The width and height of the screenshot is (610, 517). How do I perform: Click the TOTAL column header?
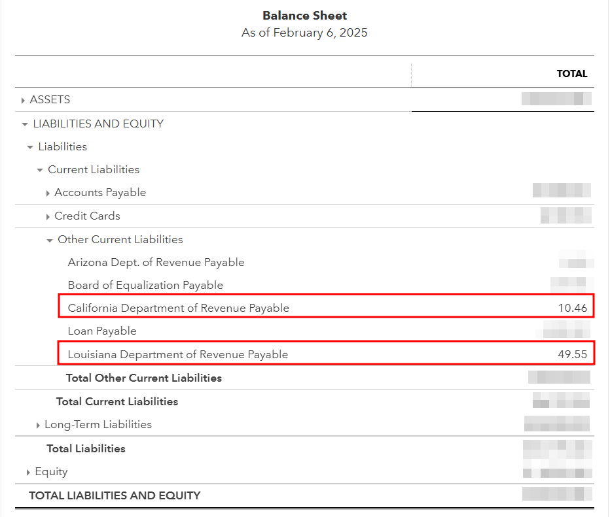pyautogui.click(x=571, y=74)
